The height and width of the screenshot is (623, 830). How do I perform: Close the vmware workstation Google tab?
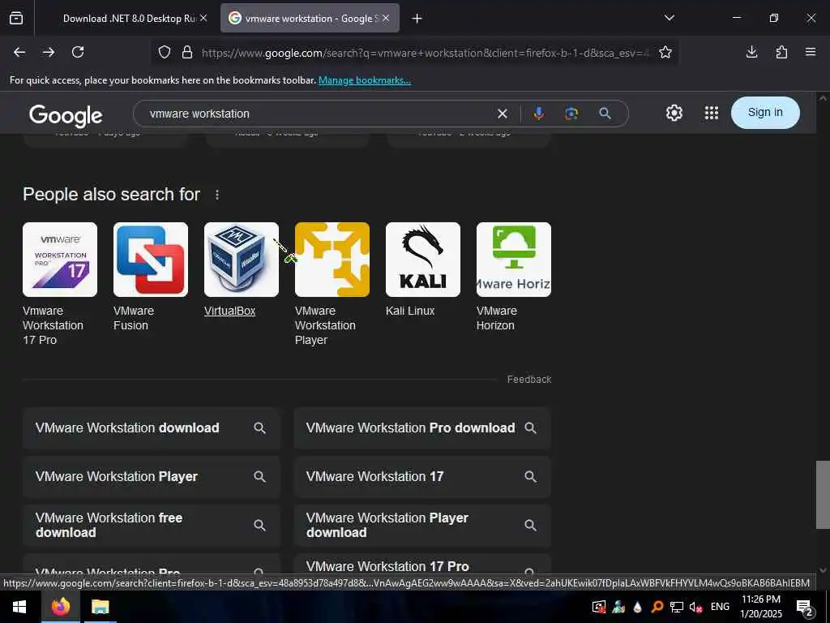tap(386, 18)
